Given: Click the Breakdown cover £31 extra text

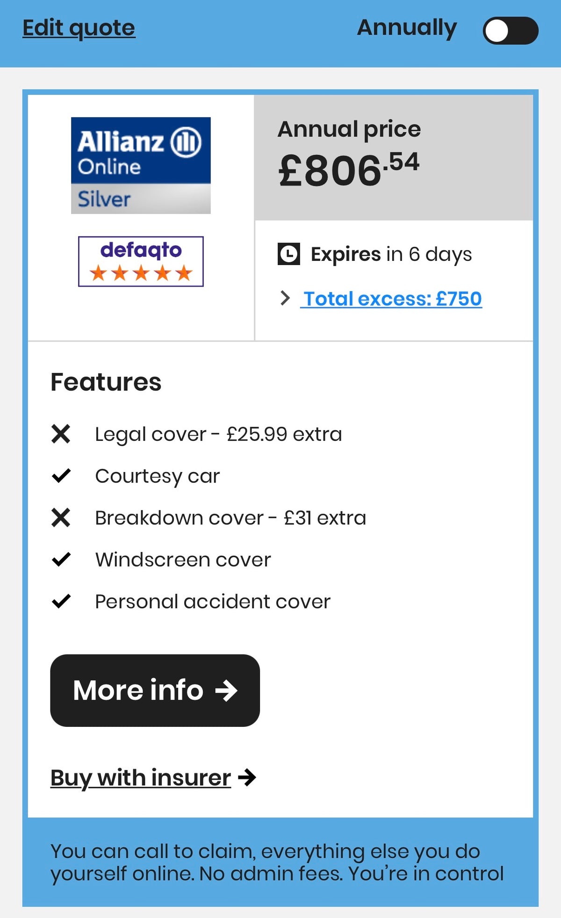Looking at the screenshot, I should 230,518.
